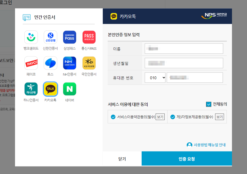View 제3자정보제공 terms via 보기
This screenshot has width=247, height=174.
click(x=220, y=117)
